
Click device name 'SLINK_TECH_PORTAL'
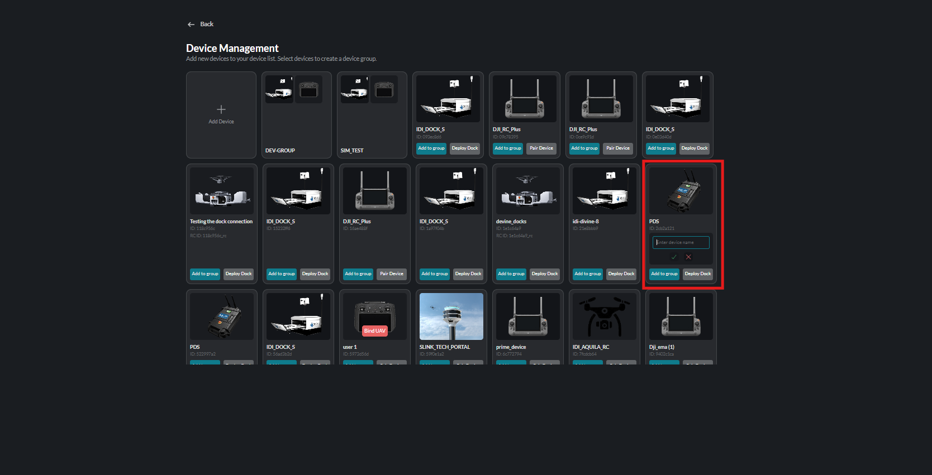445,347
